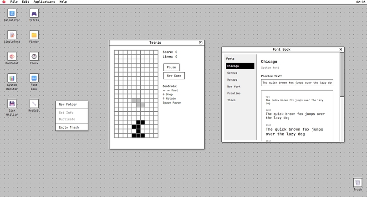
Task: Open the SimpleText desktop icon
Action: (x=12, y=37)
